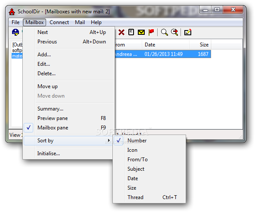Close the SchoolDir window
Image resolution: width=255 pixels, height=212 pixels.
coord(233,10)
